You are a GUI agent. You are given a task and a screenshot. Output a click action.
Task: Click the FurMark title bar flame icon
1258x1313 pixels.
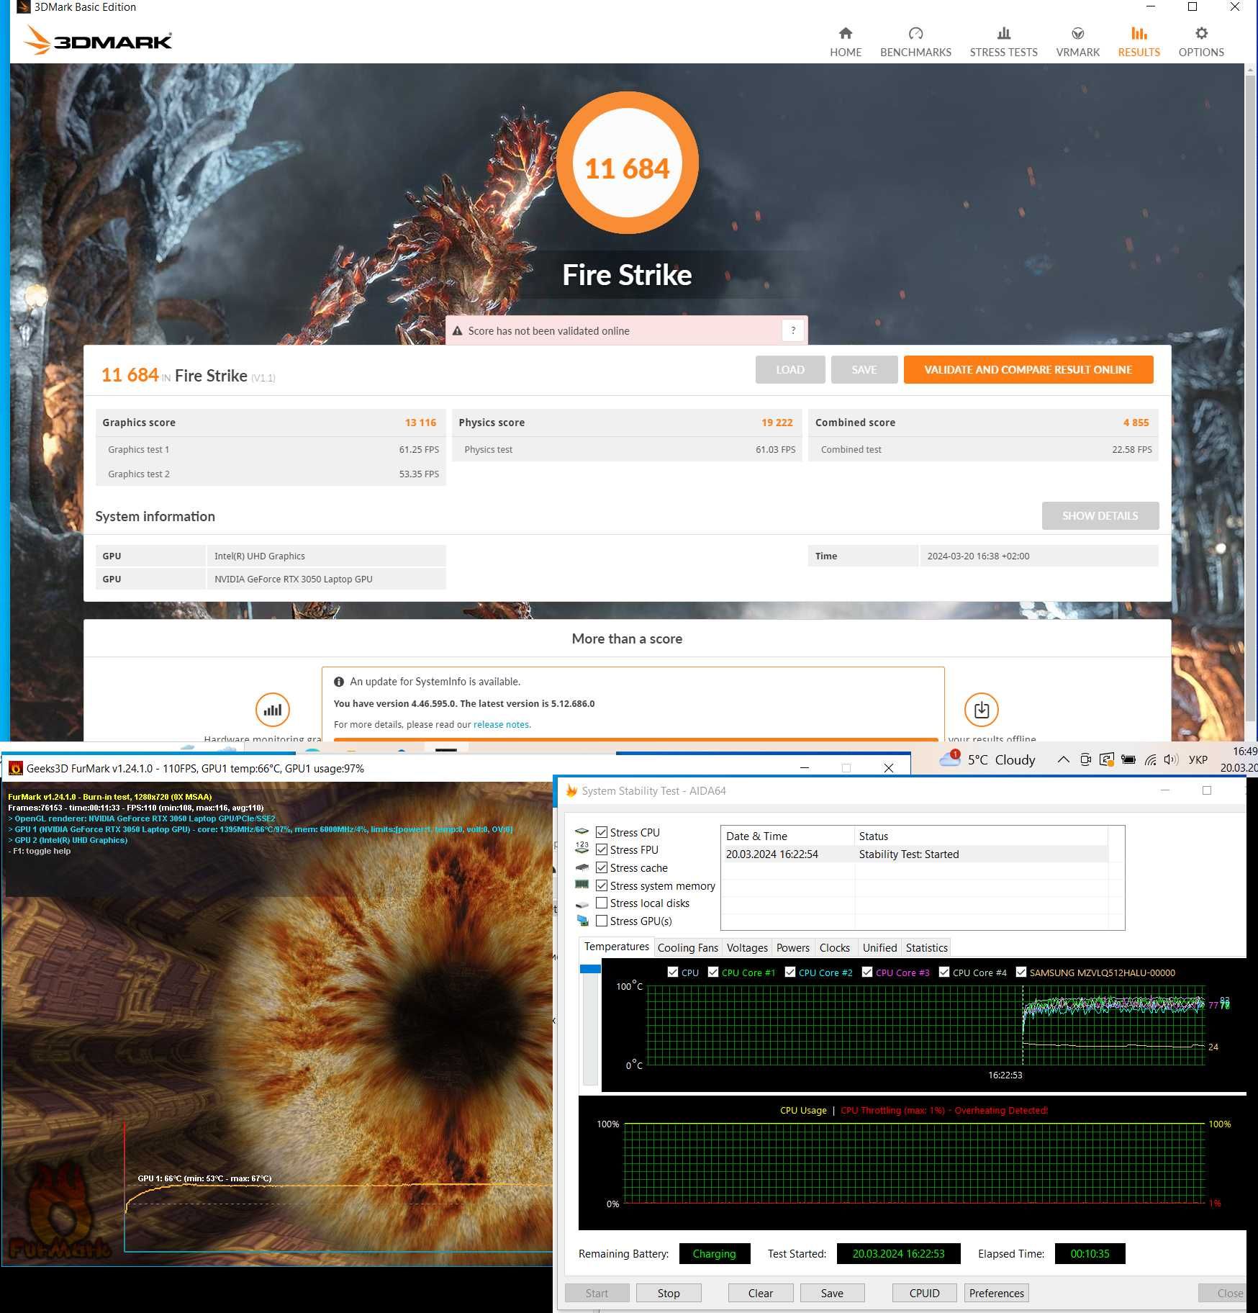[15, 768]
